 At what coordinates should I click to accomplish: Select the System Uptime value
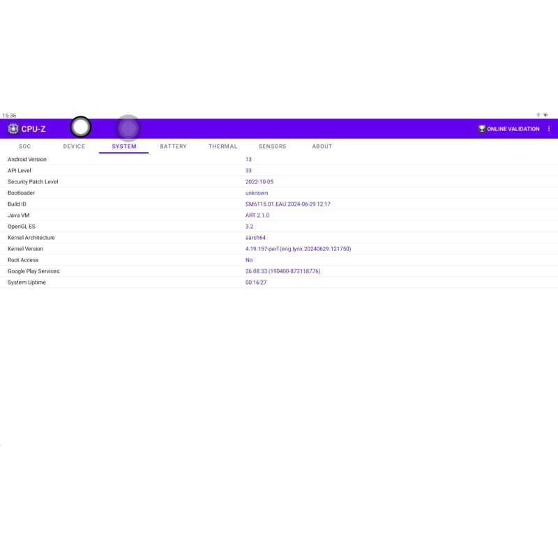(x=256, y=282)
